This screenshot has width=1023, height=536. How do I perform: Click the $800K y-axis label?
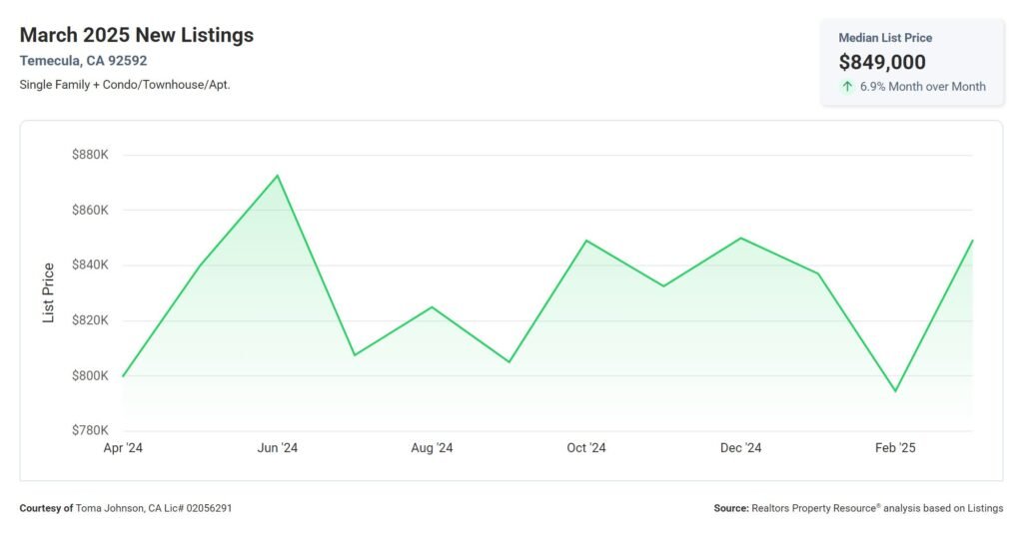tap(90, 375)
